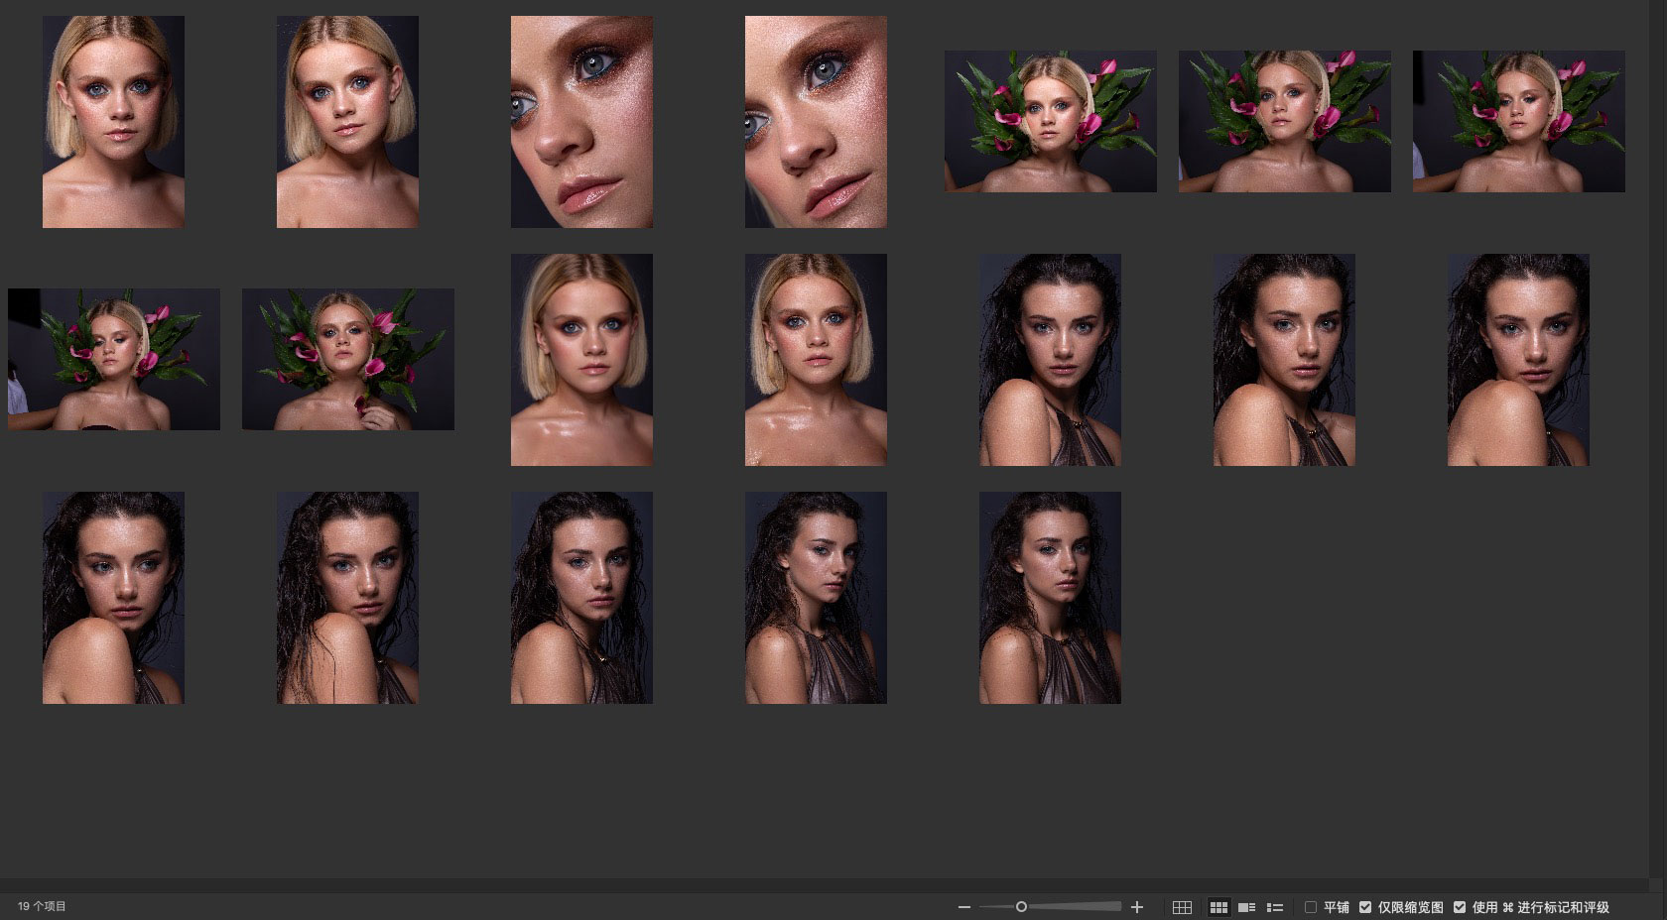Viewport: 1667px width, 920px height.
Task: Uncheck the 仅限缩览图 option
Action: point(1365,907)
